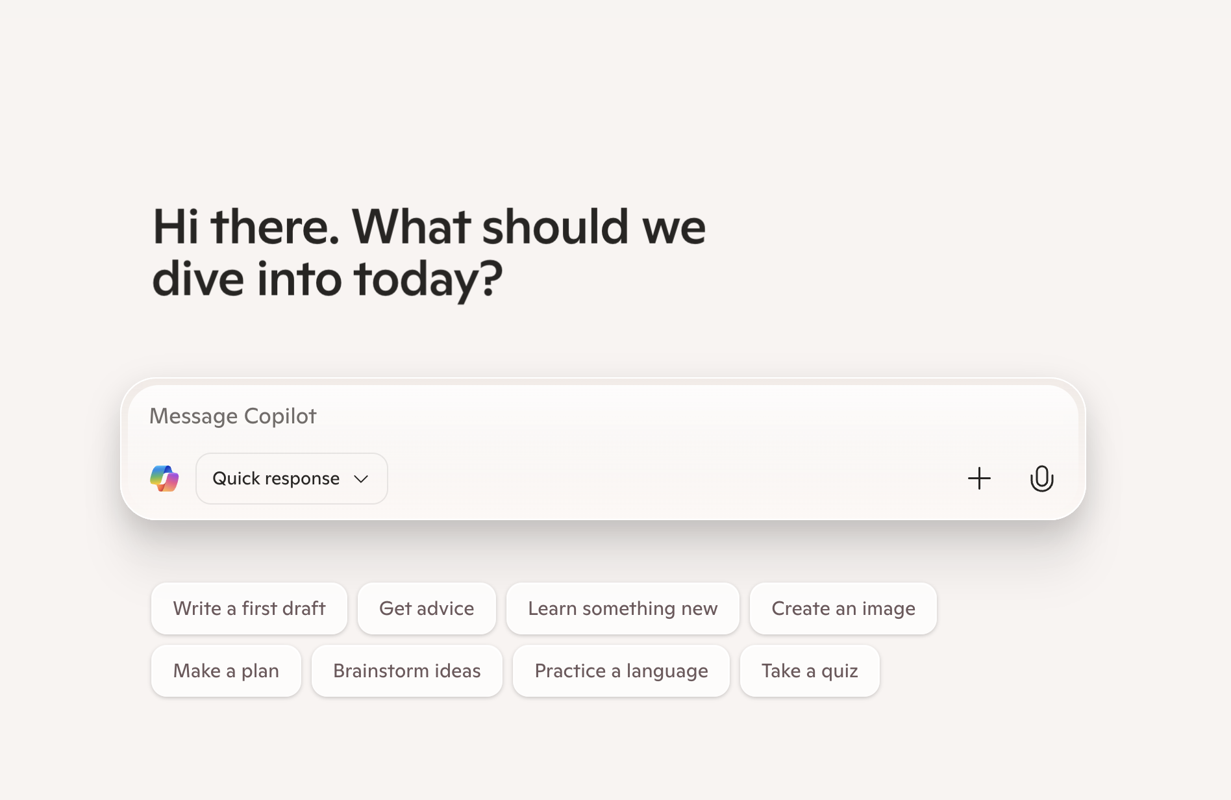Click the Copilot logo icon in composer
The image size is (1231, 800).
click(x=164, y=479)
